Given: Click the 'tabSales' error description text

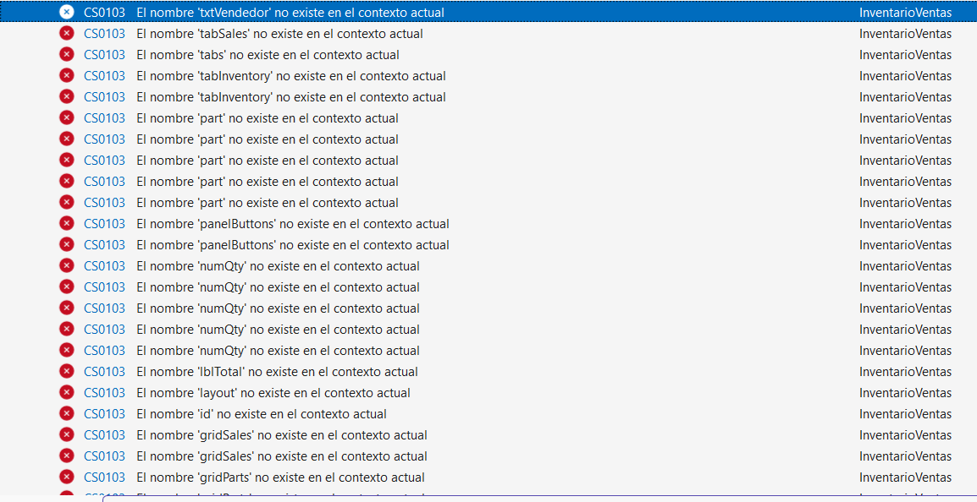Looking at the screenshot, I should pos(279,34).
